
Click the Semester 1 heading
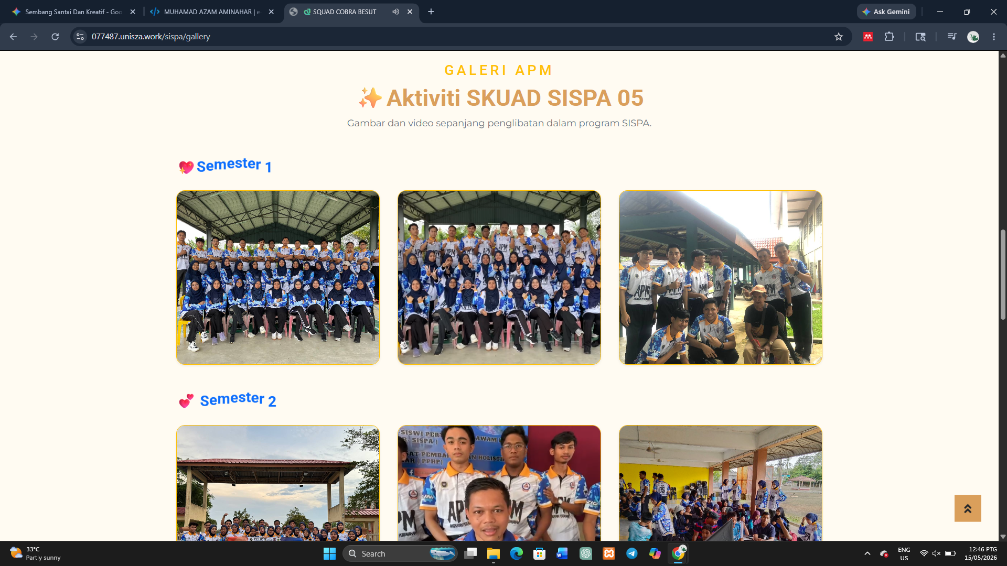(226, 166)
